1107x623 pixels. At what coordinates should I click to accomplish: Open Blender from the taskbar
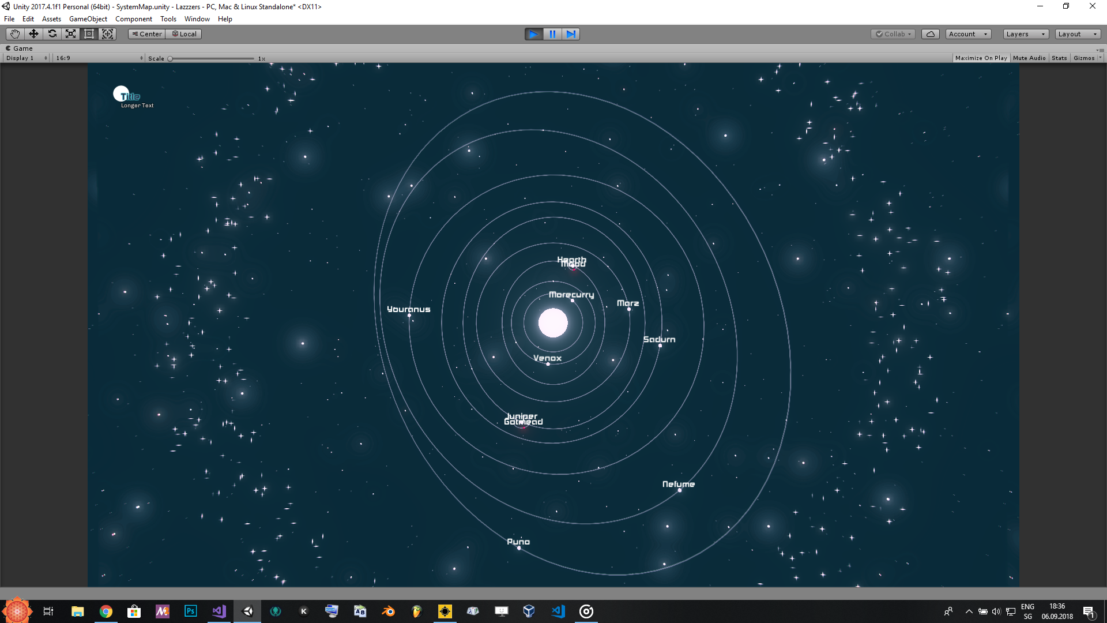pos(389,611)
